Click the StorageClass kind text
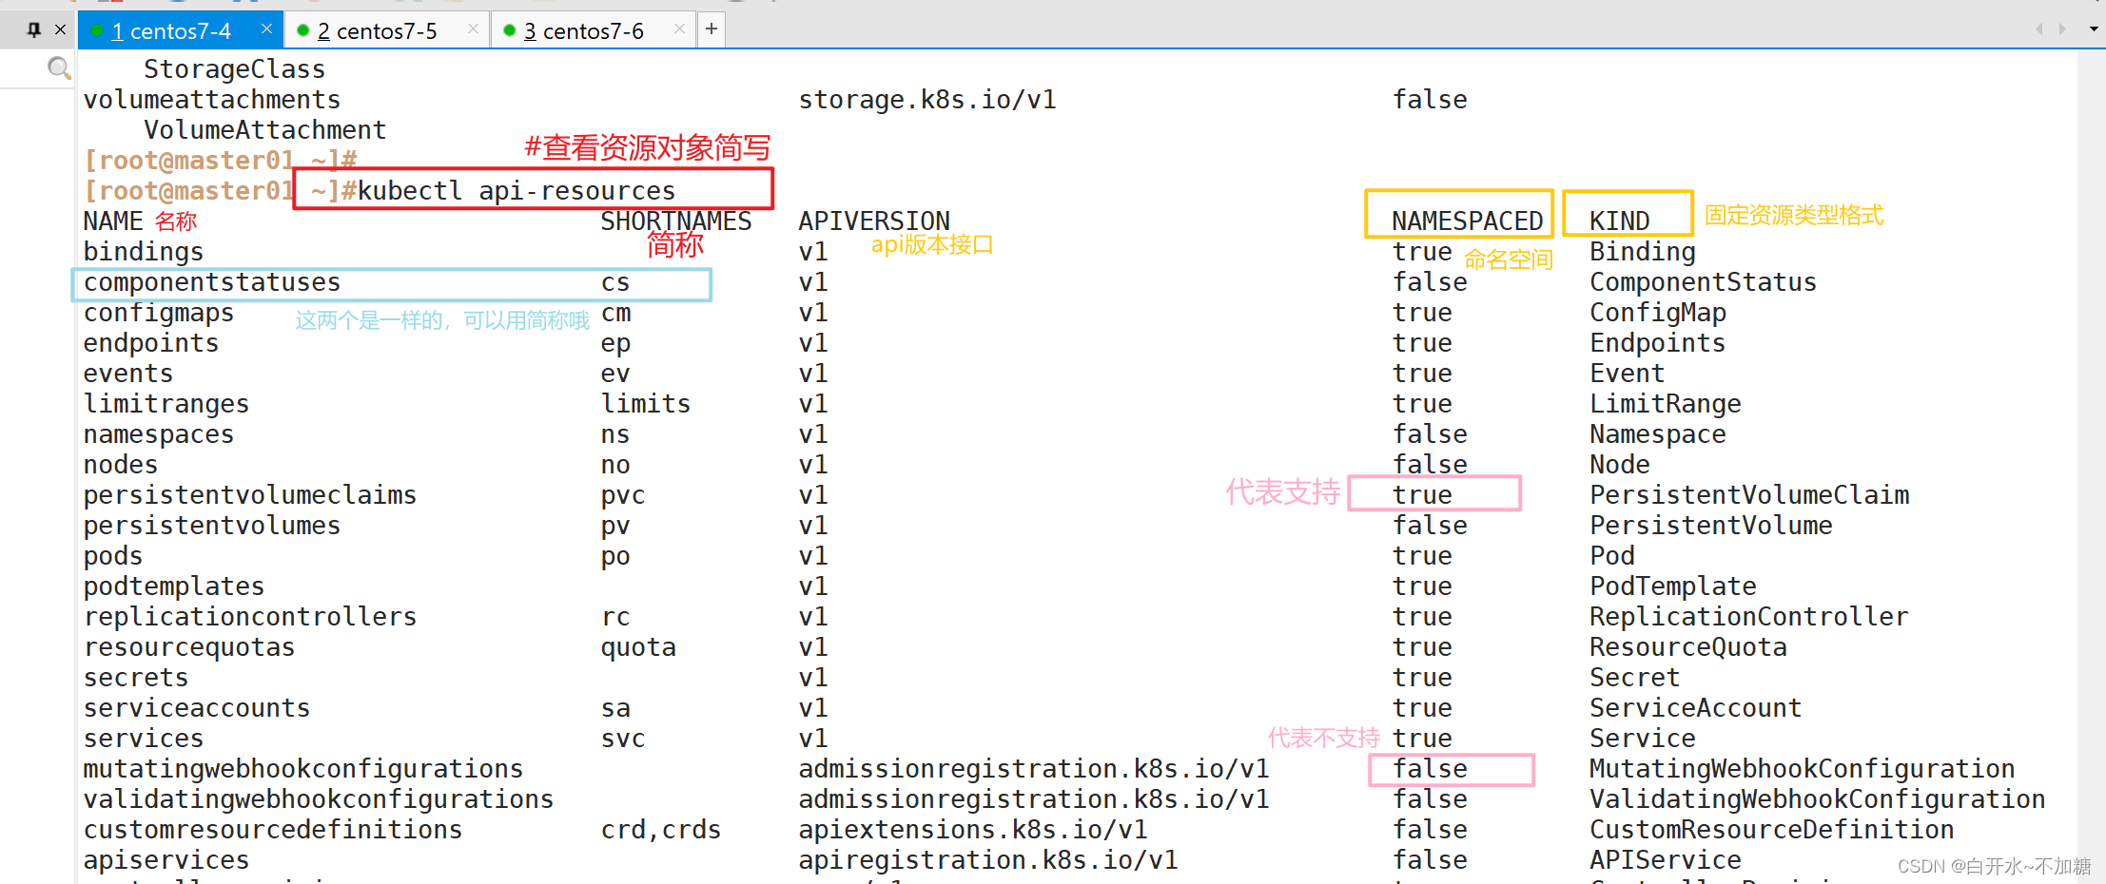 point(235,69)
